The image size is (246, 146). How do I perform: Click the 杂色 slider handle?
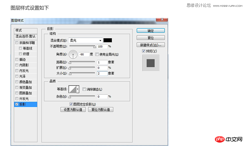point(70,97)
